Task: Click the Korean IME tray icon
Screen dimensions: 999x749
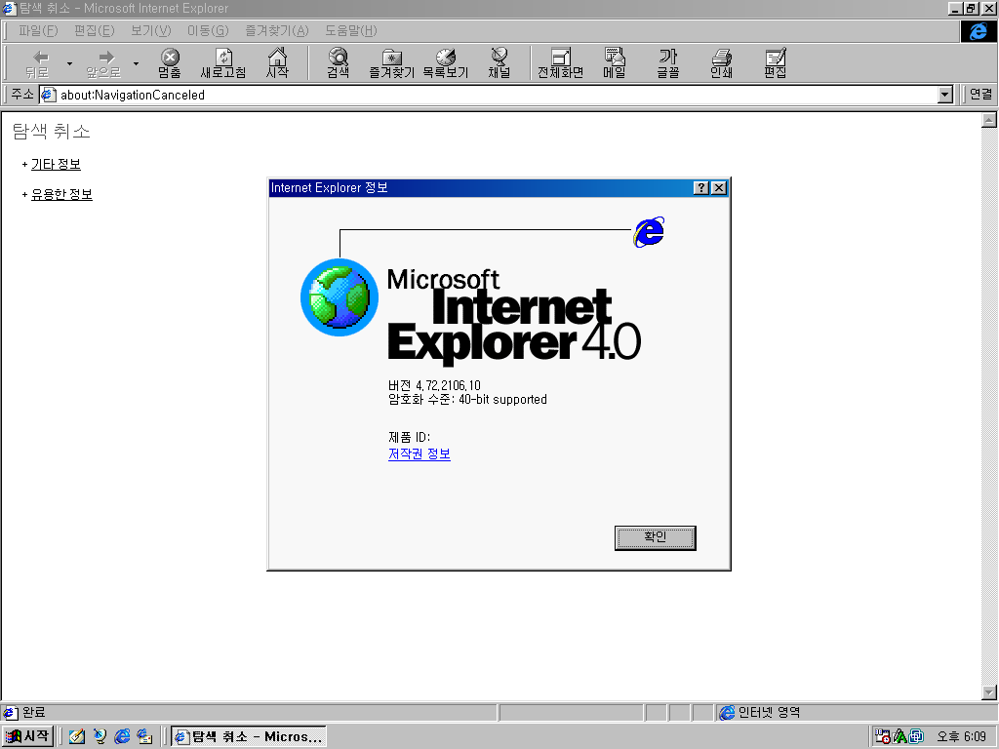Action: pos(899,736)
